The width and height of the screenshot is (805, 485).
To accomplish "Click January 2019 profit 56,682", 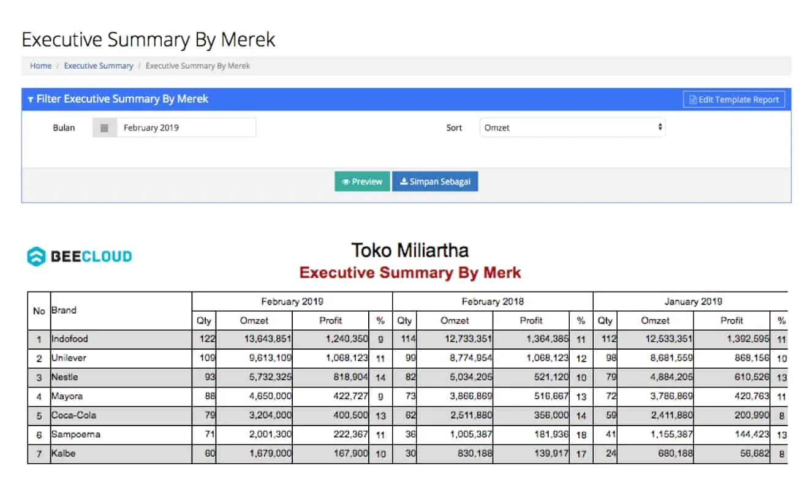I will [x=755, y=454].
